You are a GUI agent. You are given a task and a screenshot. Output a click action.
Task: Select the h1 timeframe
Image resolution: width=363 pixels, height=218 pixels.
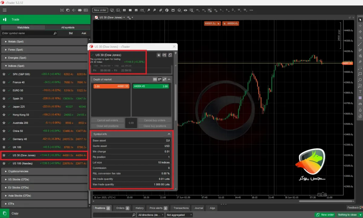coord(222,10)
